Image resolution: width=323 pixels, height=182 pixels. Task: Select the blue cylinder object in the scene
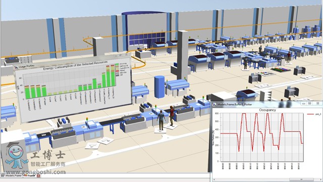[x=159, y=86]
